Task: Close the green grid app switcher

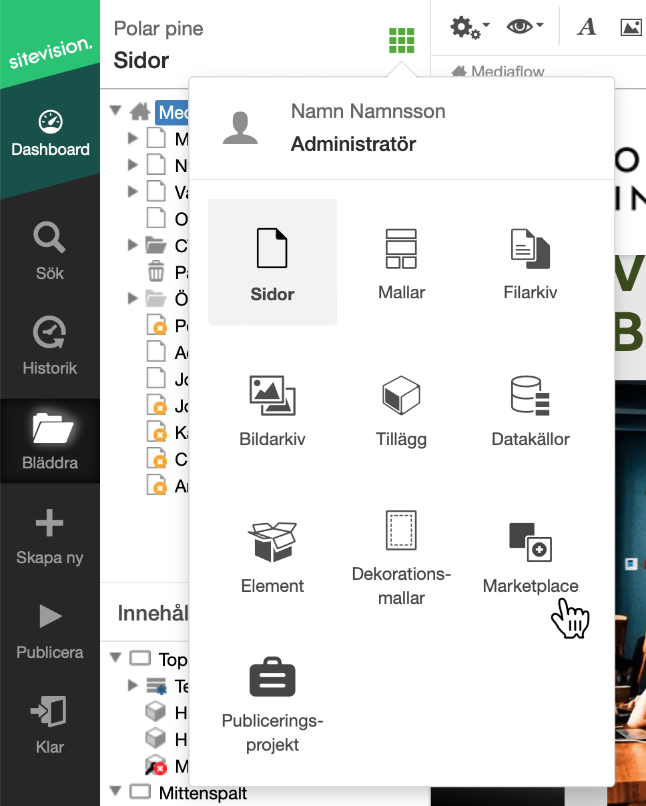Action: pos(402,41)
